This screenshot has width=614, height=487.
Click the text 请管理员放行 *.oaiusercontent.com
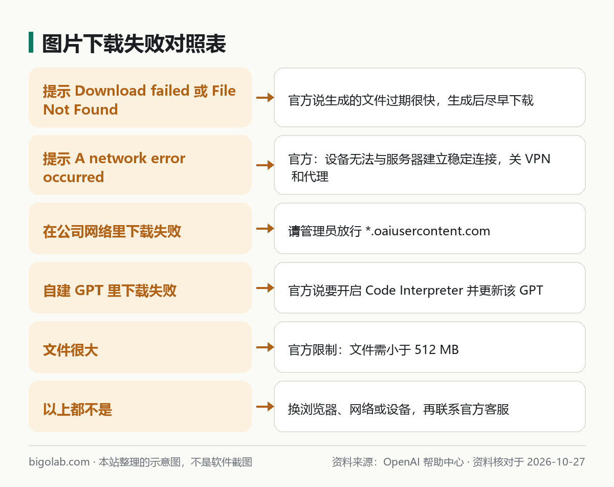click(389, 231)
